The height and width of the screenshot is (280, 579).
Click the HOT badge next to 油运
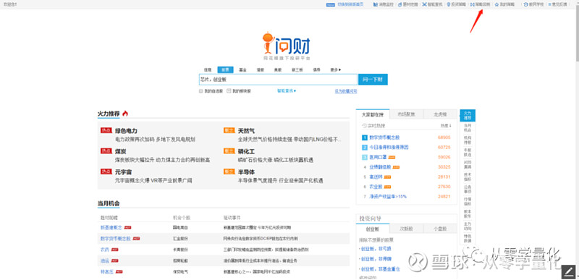pyautogui.click(x=115, y=260)
